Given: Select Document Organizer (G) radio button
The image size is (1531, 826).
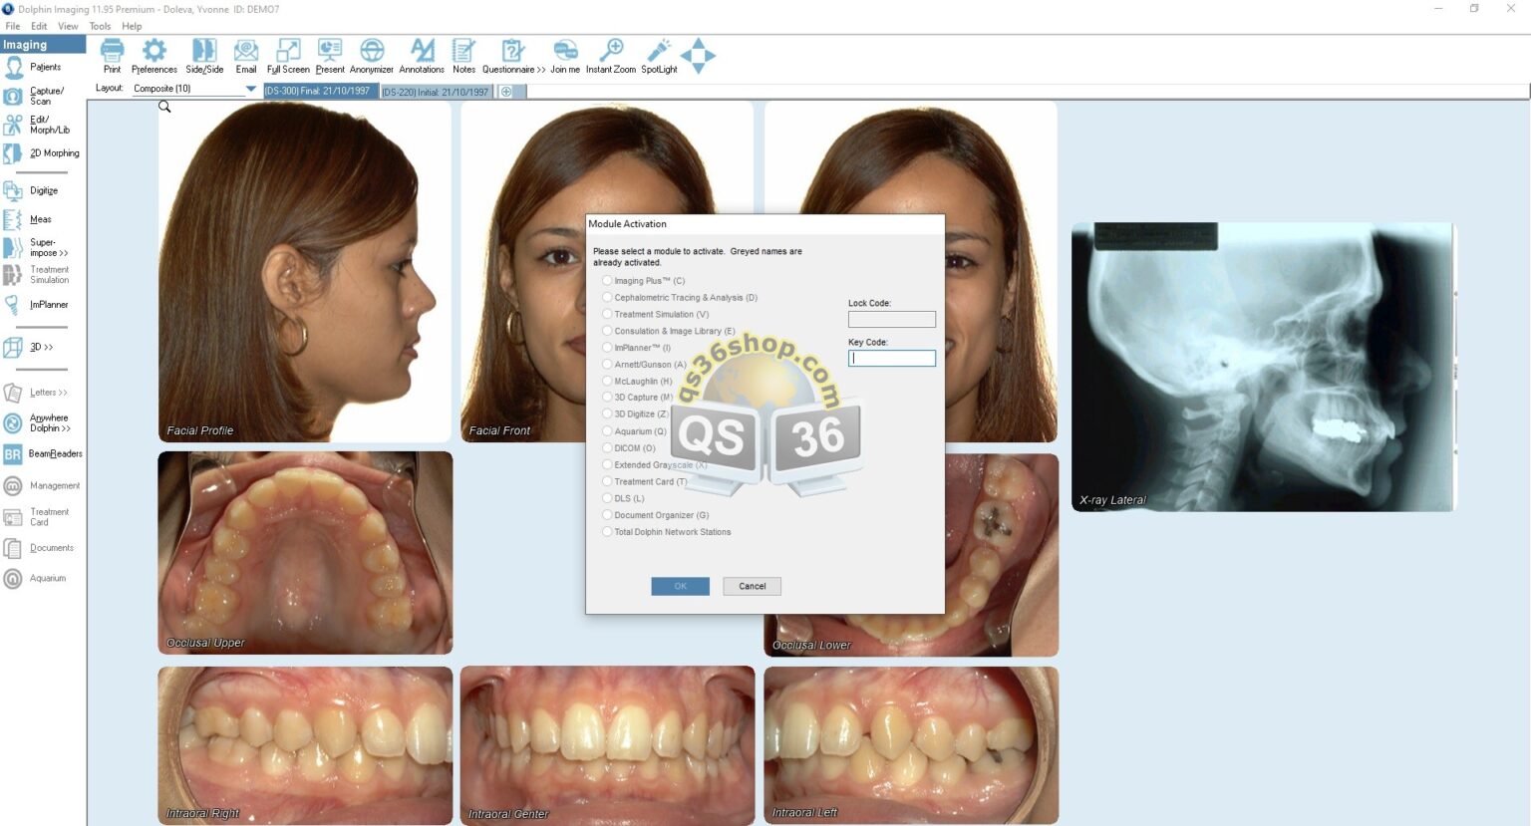Looking at the screenshot, I should pyautogui.click(x=607, y=515).
